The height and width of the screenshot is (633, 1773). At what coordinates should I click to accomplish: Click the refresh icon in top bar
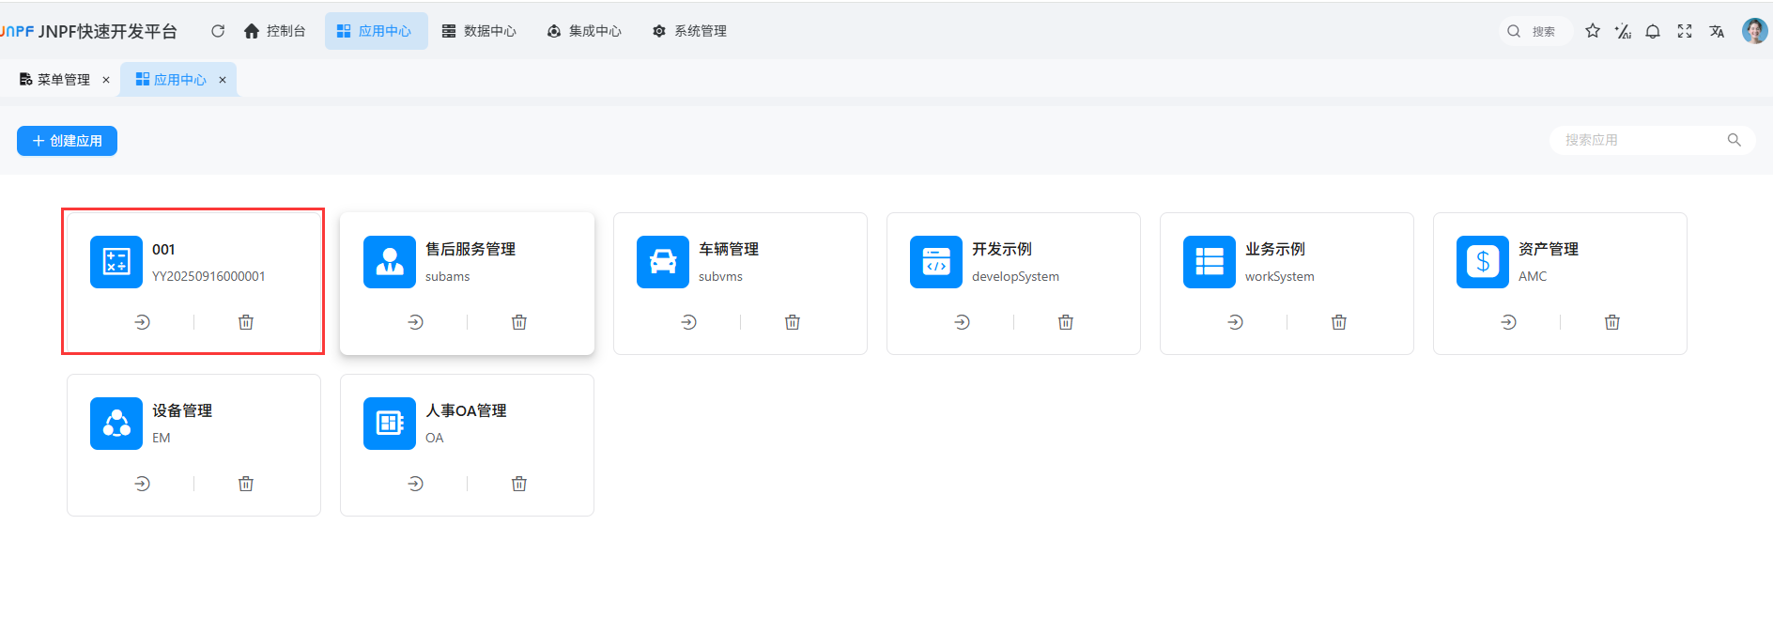coord(218,31)
